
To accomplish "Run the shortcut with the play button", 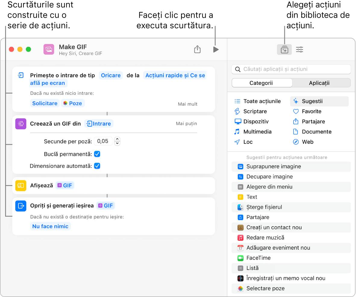I will pyautogui.click(x=216, y=50).
